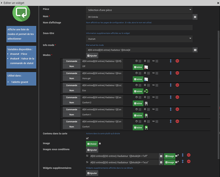Open the Sélection d'une pièce dropdown
Screen dimensions: 220x177
139,10
